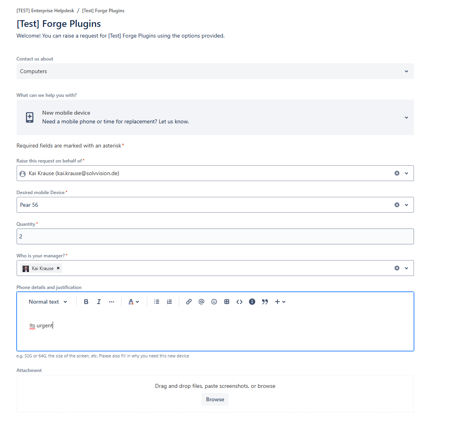
Task: Open the emoji picker icon
Action: (x=214, y=302)
